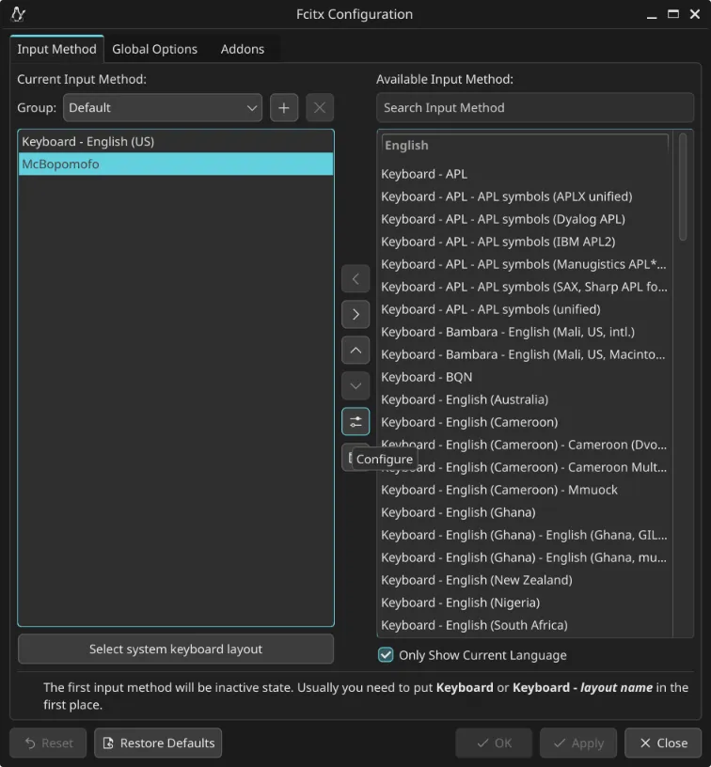Click the Fcitx penguin icon in title bar
The image size is (711, 767).
(18, 14)
